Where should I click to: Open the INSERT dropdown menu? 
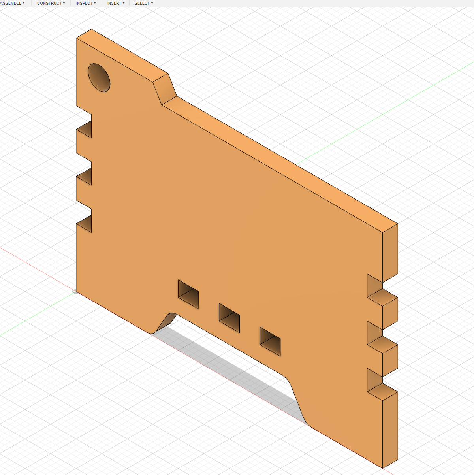116,3
